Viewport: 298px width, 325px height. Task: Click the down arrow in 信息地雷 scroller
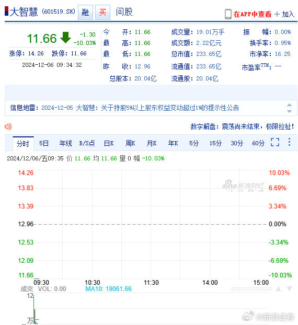coord(289,111)
